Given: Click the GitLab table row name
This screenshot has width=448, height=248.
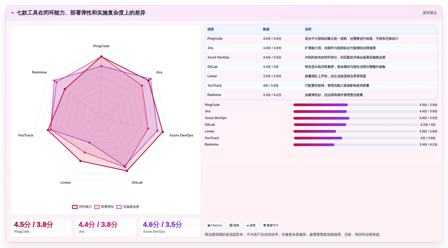Looking at the screenshot, I should [x=212, y=67].
